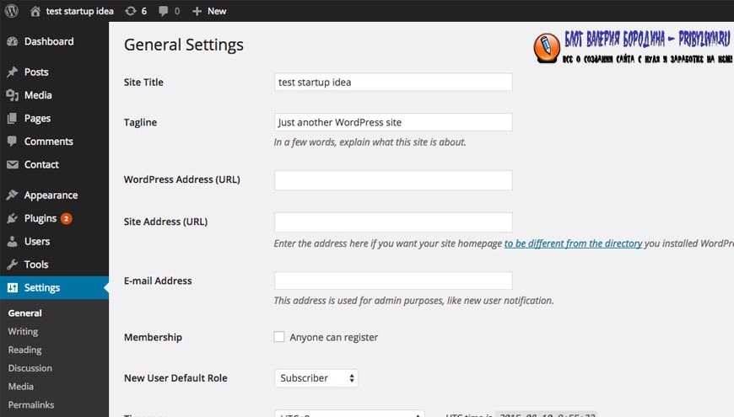Click the E-mail Address label
The height and width of the screenshot is (417, 734).
(158, 281)
